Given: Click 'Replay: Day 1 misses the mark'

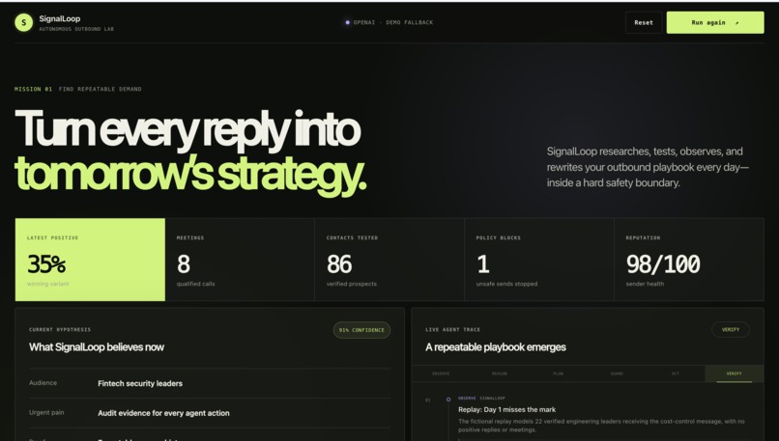Looking at the screenshot, I should click(x=506, y=410).
